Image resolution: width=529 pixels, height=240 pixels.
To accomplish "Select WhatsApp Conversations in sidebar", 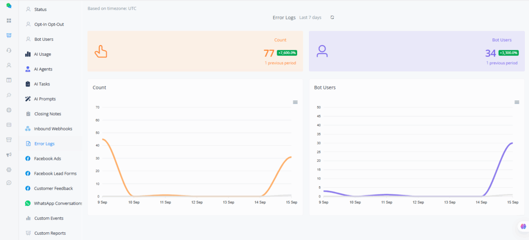I will coord(58,203).
